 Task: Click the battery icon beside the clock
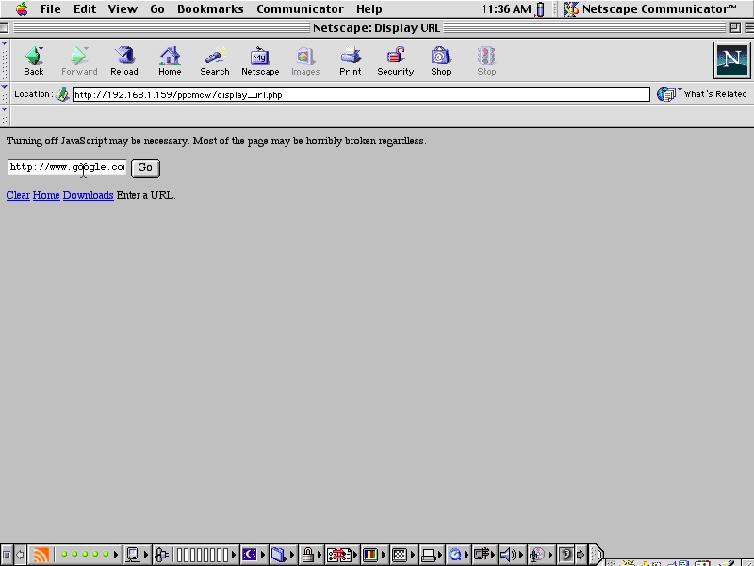click(540, 9)
